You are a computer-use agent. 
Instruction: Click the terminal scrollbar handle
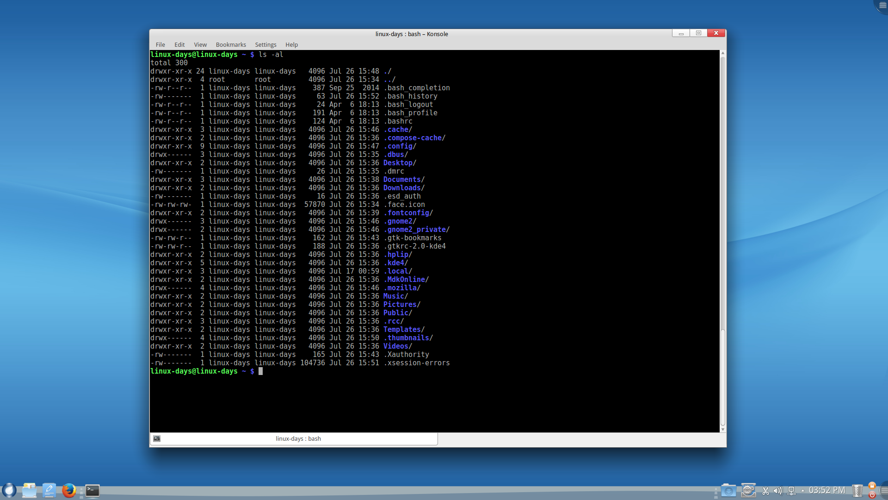coord(722,377)
